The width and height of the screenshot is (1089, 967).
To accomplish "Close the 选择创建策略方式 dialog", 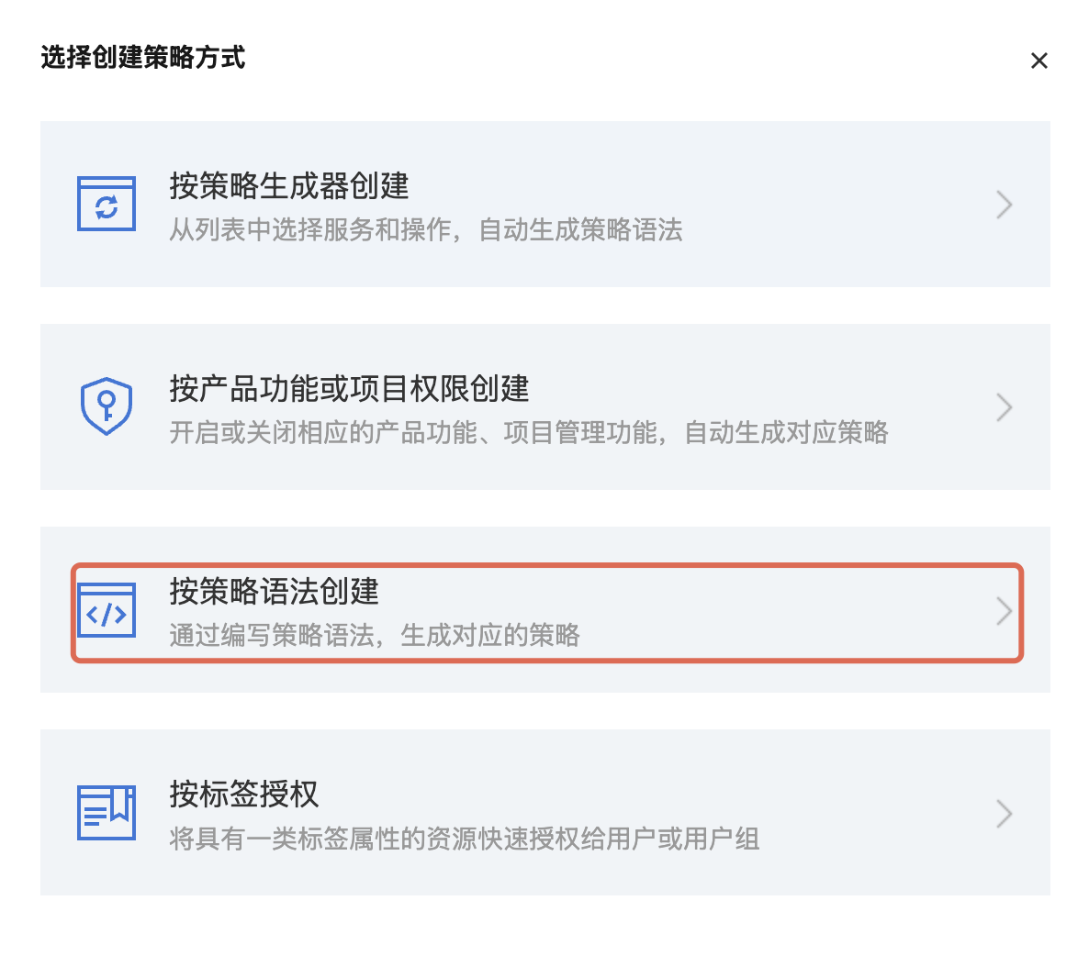I will [1039, 61].
